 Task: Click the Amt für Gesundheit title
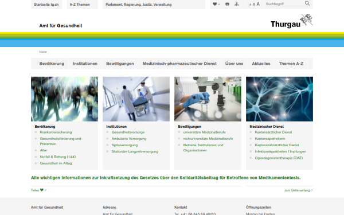(61, 26)
